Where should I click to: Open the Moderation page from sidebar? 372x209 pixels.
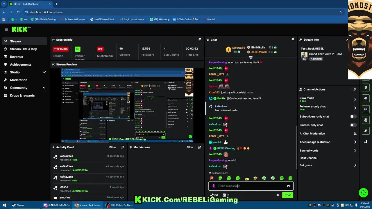tap(19, 80)
